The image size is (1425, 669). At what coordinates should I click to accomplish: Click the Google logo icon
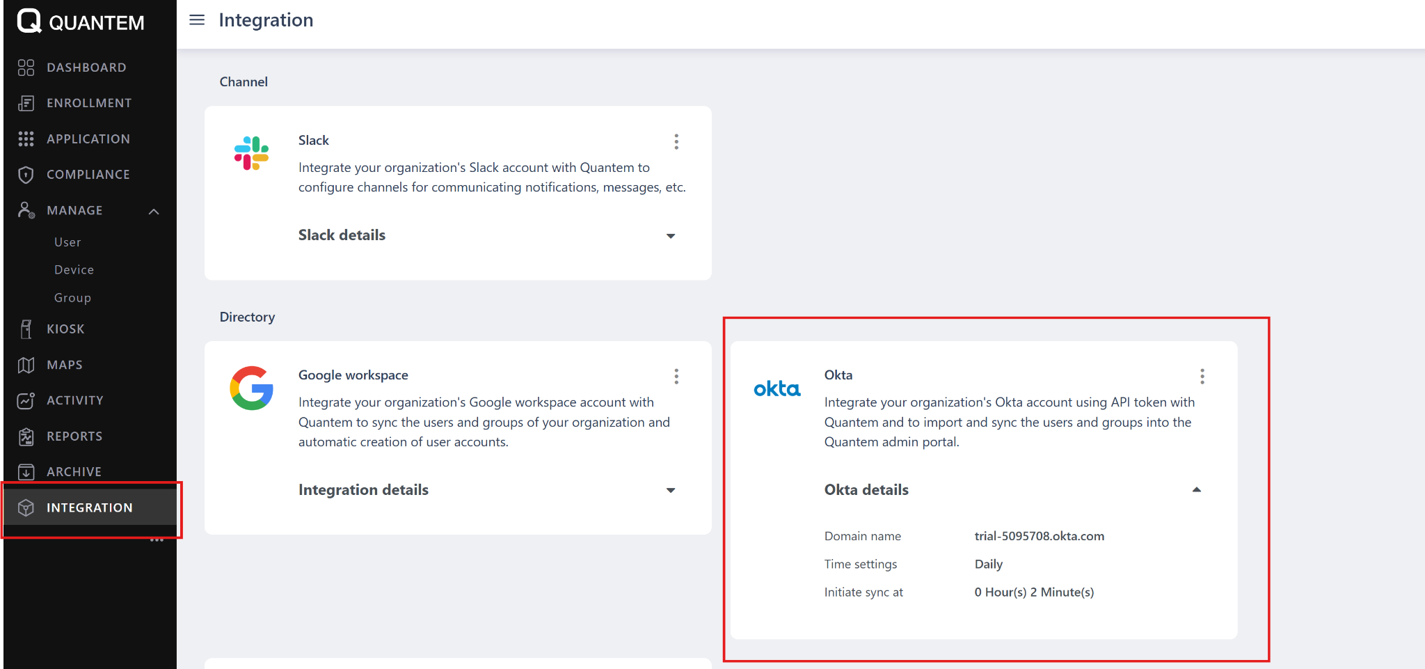(251, 388)
